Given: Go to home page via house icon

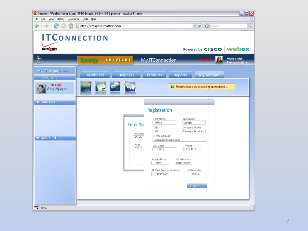Looking at the screenshot, I should click(x=71, y=26).
